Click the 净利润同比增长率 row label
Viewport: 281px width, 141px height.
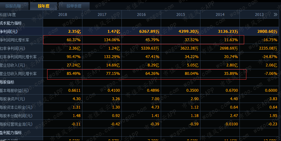coord(14,40)
